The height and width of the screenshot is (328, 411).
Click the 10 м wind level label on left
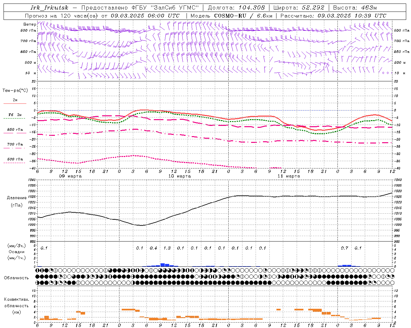pyautogui.click(x=31, y=73)
